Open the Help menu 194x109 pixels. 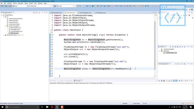45,3
